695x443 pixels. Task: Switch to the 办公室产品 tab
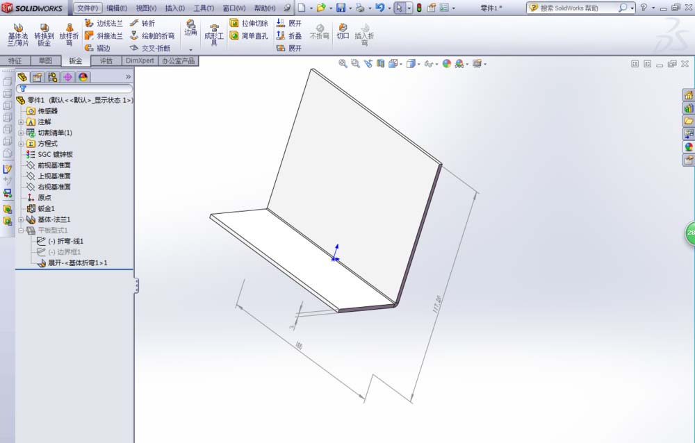coord(178,60)
